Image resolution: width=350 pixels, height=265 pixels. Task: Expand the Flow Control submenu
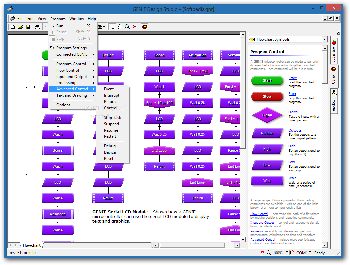[73, 70]
